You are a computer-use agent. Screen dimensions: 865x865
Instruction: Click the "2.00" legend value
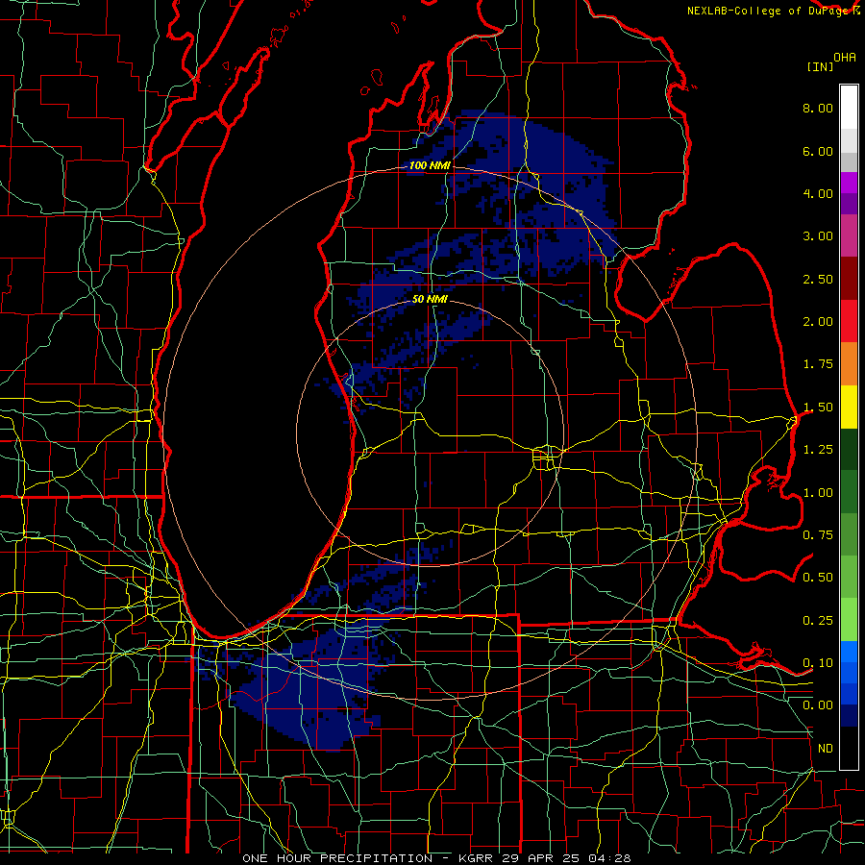coord(818,322)
